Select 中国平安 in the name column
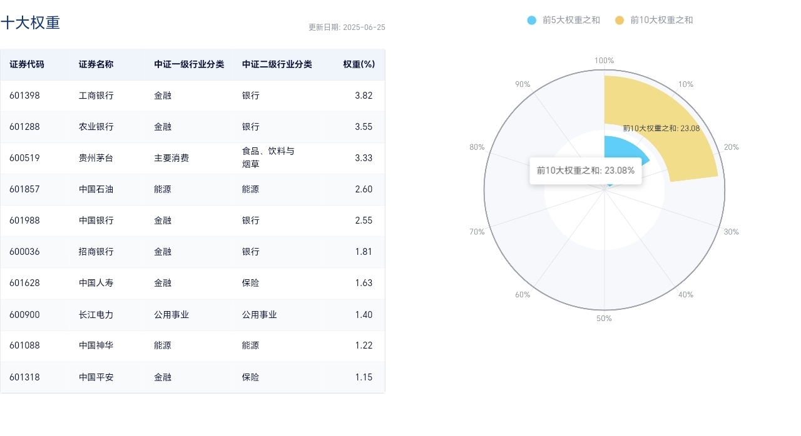Image resolution: width=801 pixels, height=436 pixels. (x=96, y=377)
